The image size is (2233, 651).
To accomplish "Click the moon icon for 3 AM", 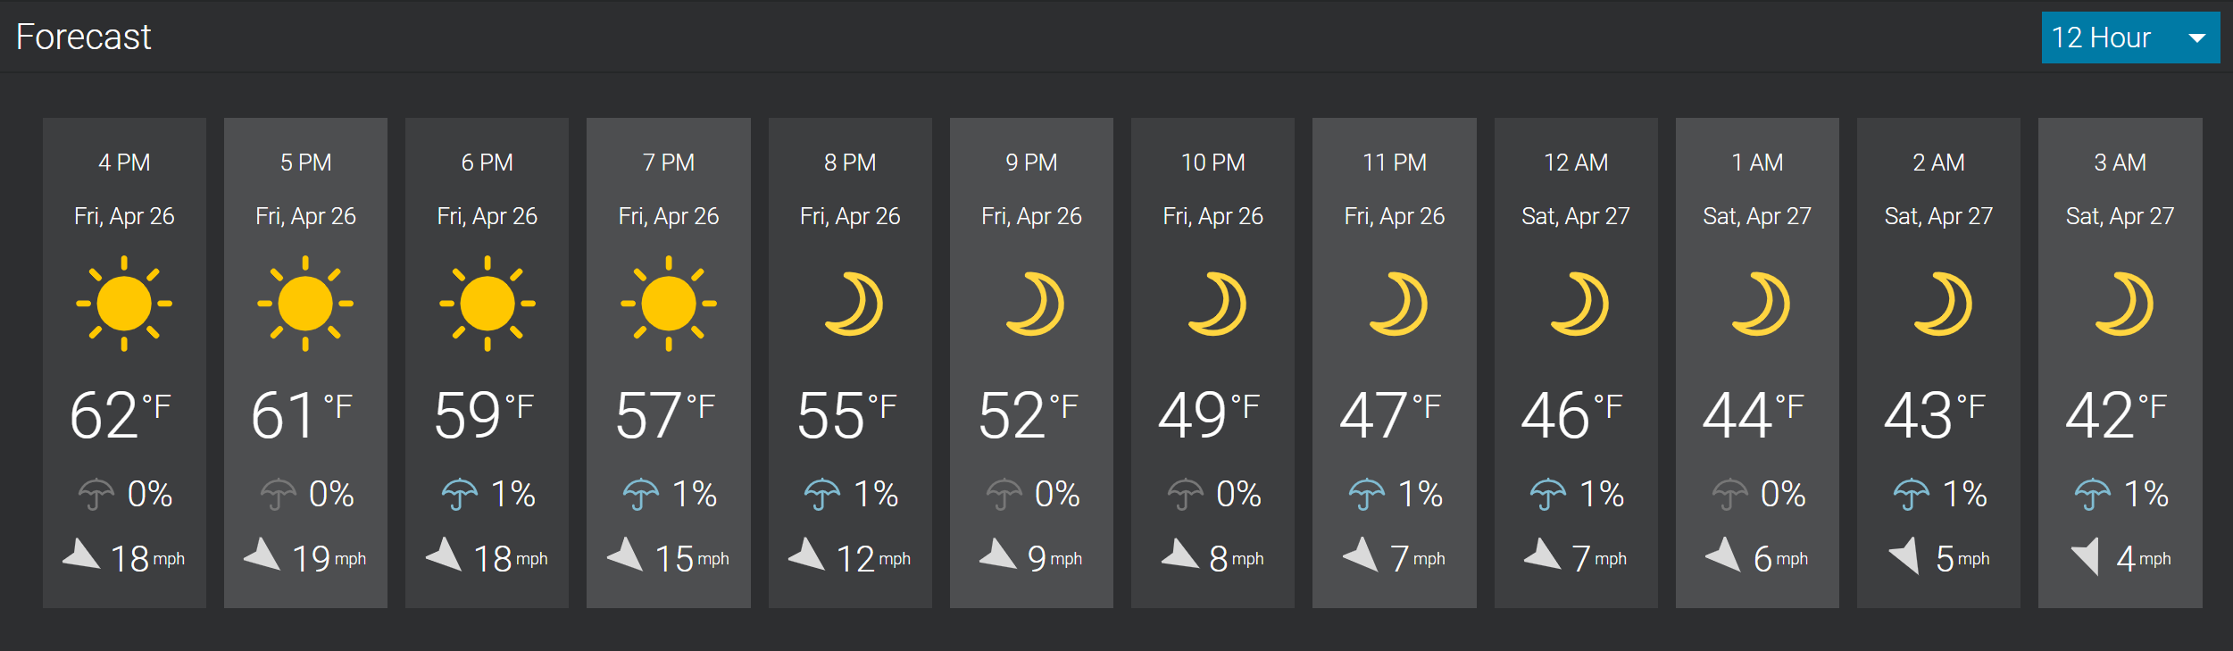I will pyautogui.click(x=2124, y=304).
